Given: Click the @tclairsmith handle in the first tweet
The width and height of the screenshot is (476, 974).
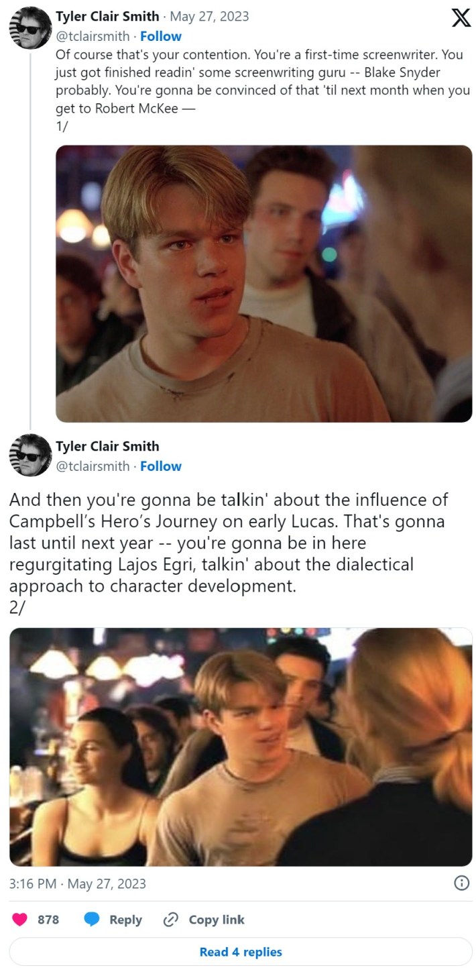Looking at the screenshot, I should [95, 37].
